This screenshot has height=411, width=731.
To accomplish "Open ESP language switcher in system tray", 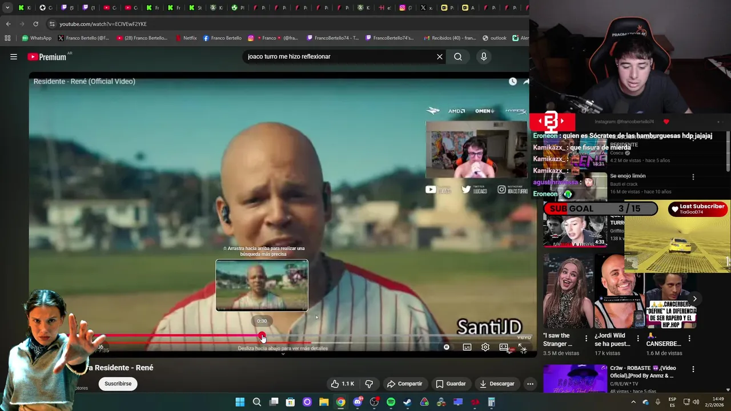I will click(672, 402).
